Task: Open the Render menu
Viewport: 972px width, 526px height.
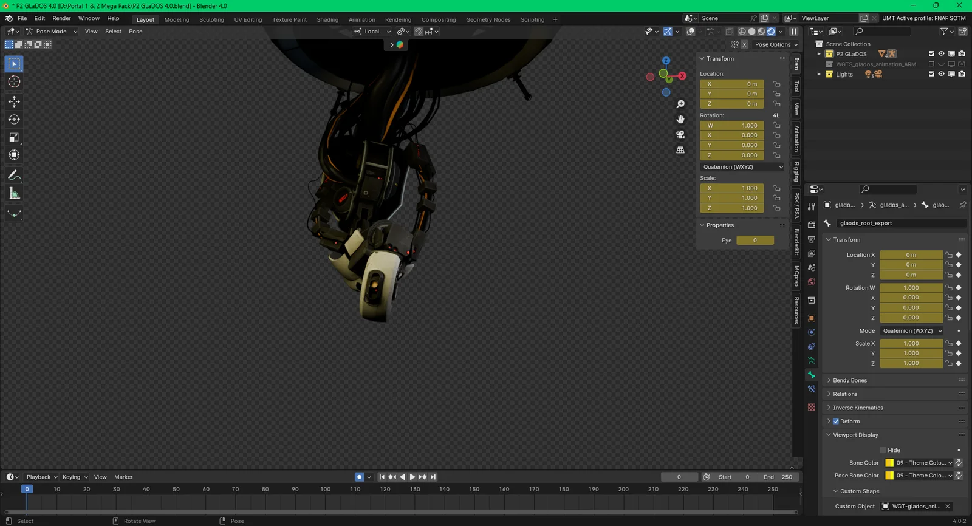Action: pos(61,18)
